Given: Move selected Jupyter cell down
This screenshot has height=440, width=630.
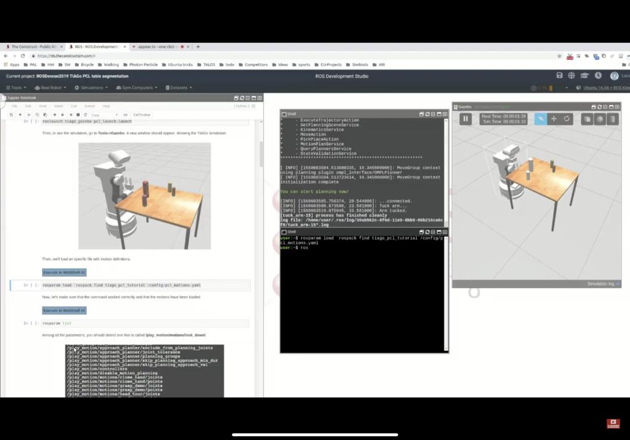Looking at the screenshot, I should tap(62, 115).
